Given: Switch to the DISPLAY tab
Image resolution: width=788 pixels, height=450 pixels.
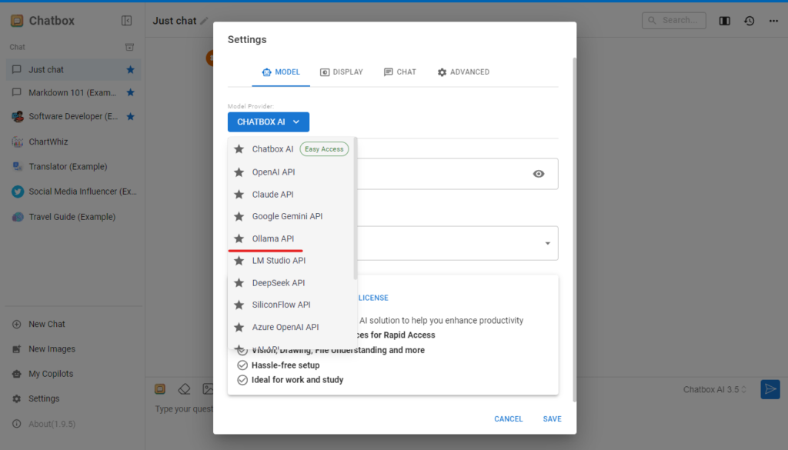Looking at the screenshot, I should 341,72.
